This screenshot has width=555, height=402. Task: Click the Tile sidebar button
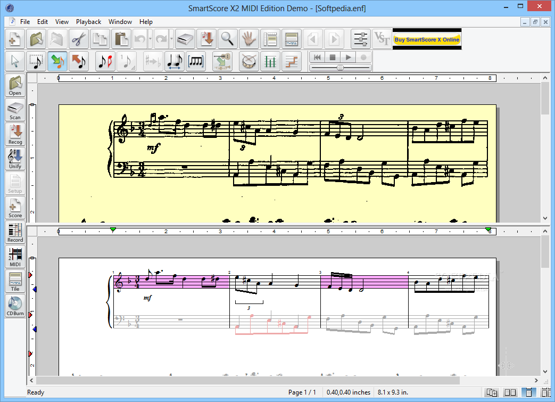15,281
